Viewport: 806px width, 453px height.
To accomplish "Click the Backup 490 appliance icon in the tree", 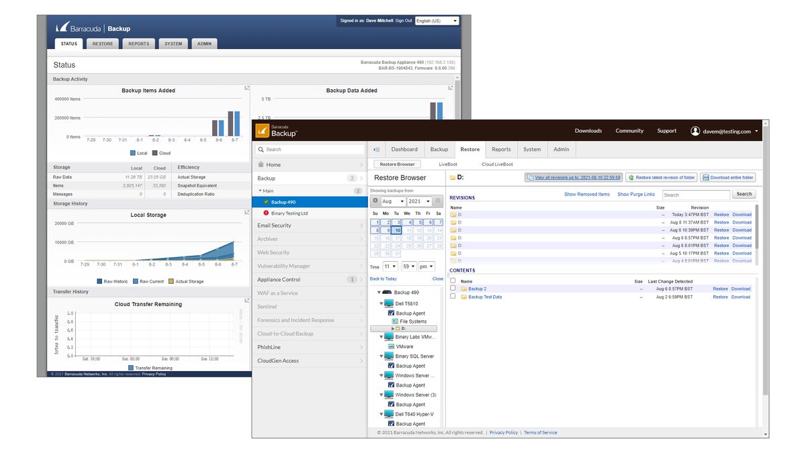I will [x=388, y=292].
